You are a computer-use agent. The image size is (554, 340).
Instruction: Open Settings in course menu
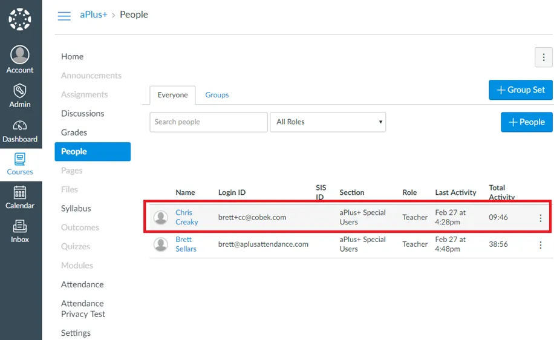(x=76, y=333)
